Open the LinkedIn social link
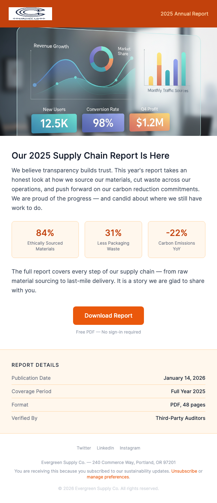Viewport: 217px width, 503px height. tap(105, 448)
